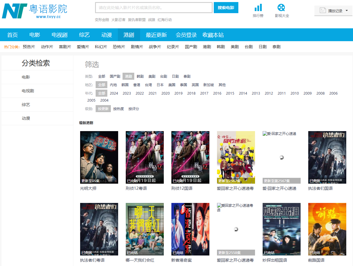Set 类型 filter to 韩剧
The height and width of the screenshot is (266, 353).
click(x=140, y=76)
